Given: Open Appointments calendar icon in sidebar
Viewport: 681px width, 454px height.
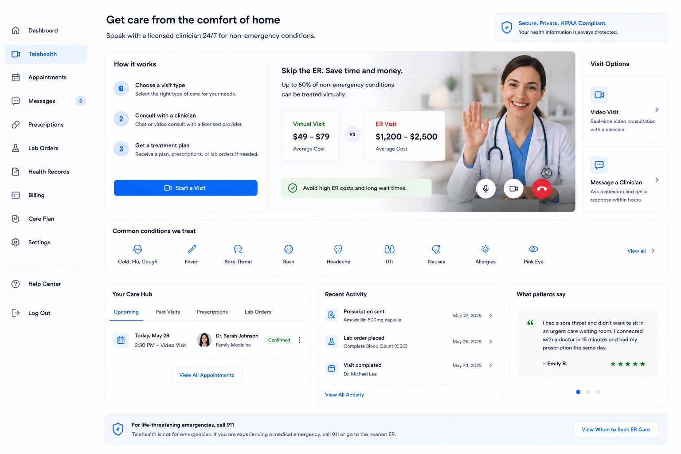Looking at the screenshot, I should (16, 77).
